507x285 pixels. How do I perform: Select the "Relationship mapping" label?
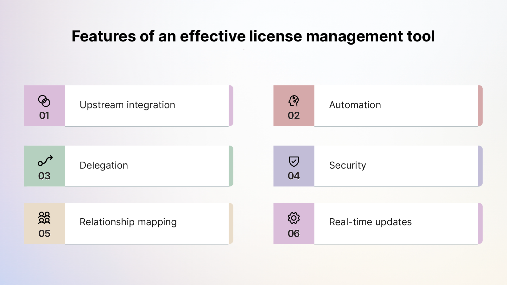click(x=128, y=222)
